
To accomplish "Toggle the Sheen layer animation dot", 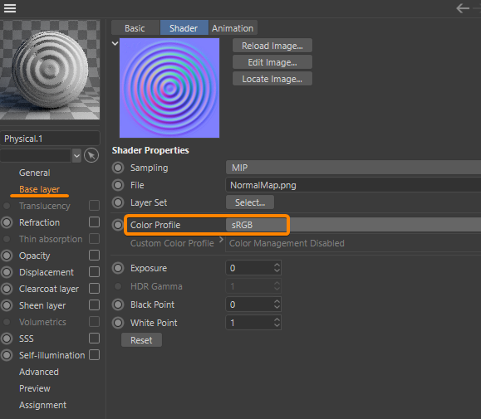I will pyautogui.click(x=7, y=305).
